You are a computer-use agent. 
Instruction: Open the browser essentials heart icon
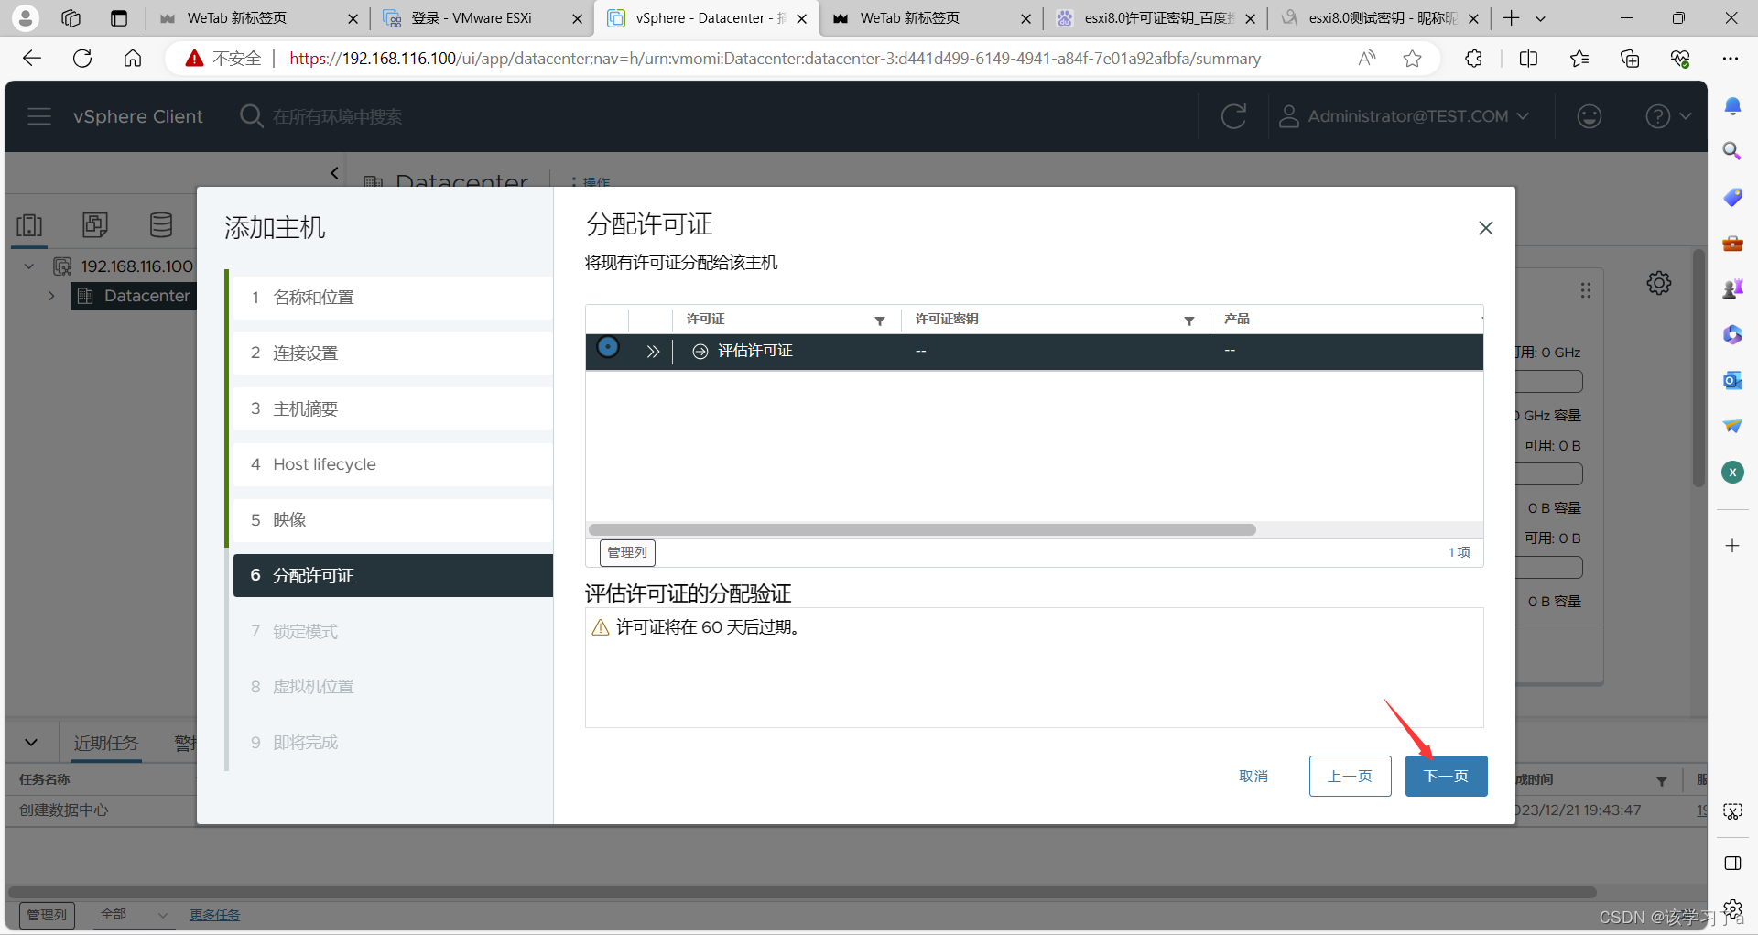tap(1680, 59)
